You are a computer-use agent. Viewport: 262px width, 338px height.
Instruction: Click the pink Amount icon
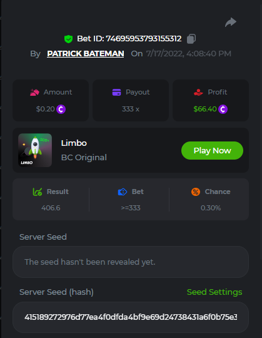click(34, 92)
